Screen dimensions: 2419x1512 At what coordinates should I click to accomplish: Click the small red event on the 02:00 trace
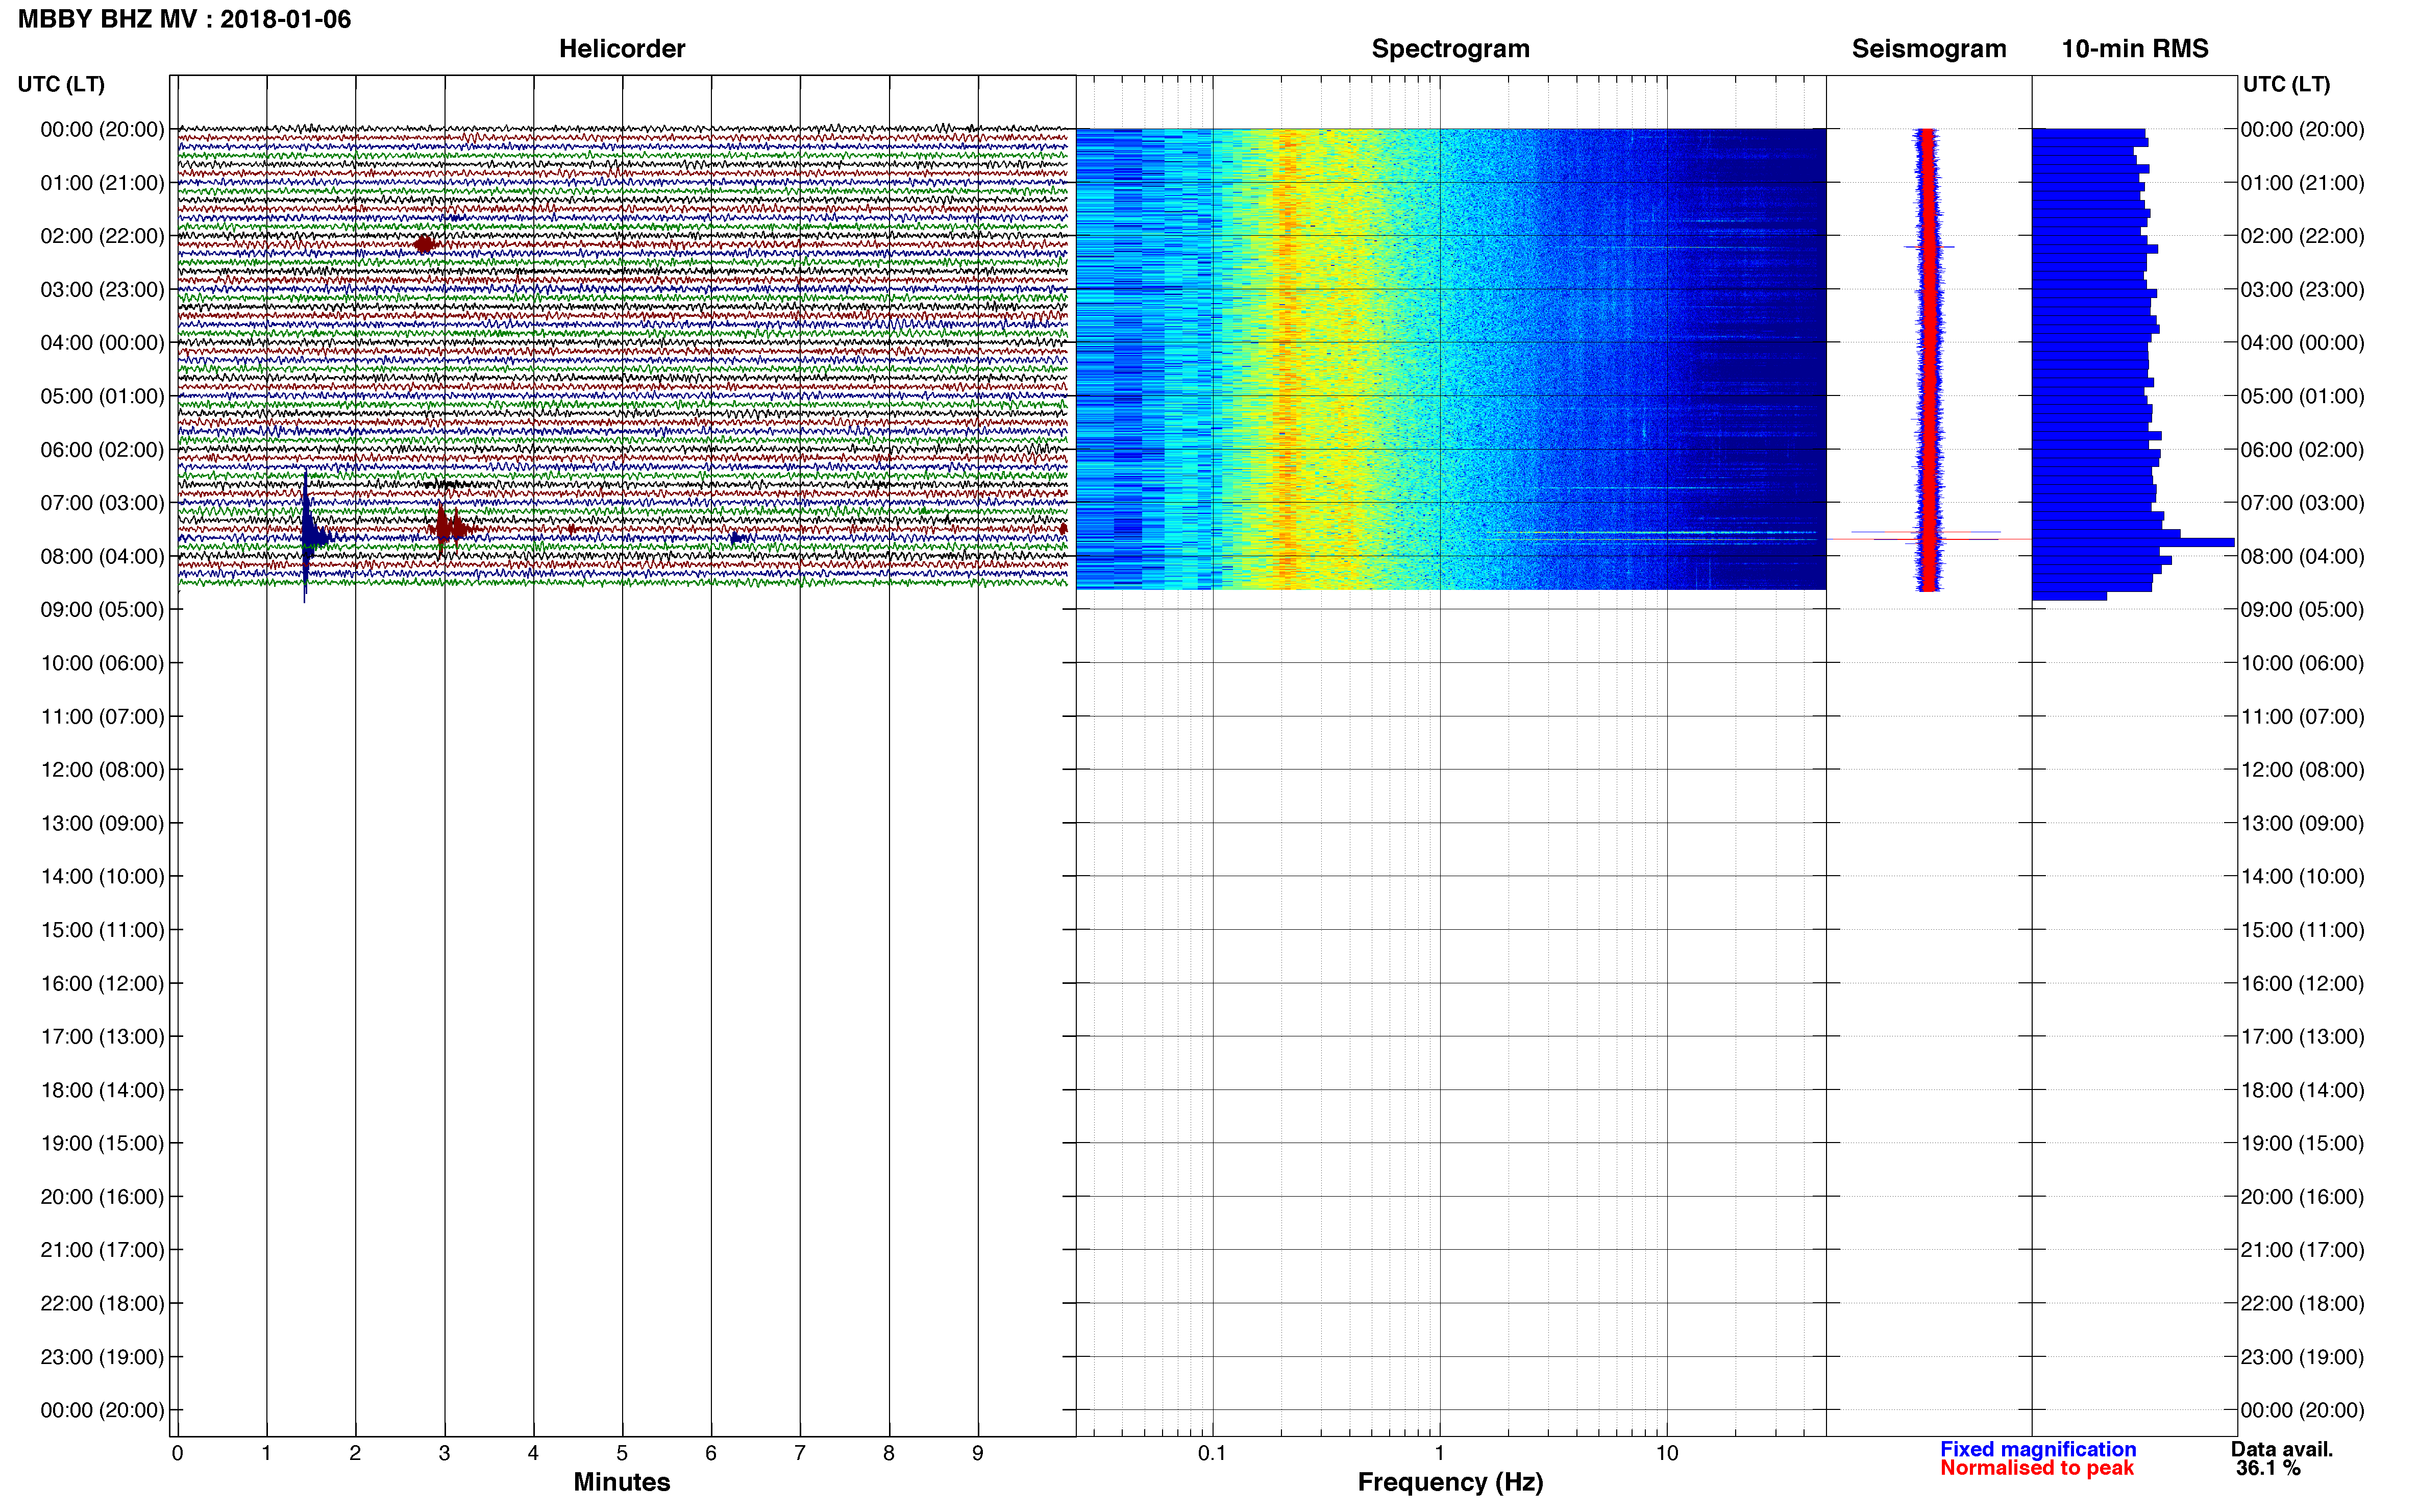click(425, 244)
